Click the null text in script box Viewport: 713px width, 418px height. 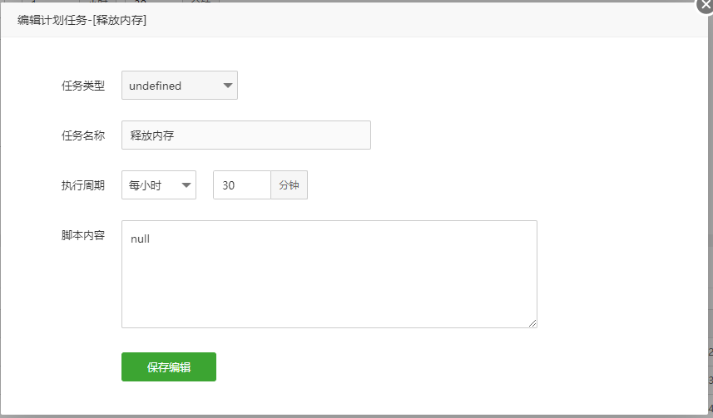pyautogui.click(x=140, y=239)
